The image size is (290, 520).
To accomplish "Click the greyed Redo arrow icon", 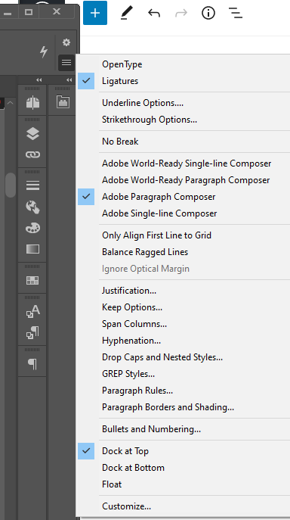I will coord(181,14).
